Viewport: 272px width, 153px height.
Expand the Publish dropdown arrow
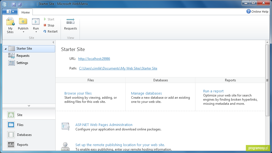[23, 32]
